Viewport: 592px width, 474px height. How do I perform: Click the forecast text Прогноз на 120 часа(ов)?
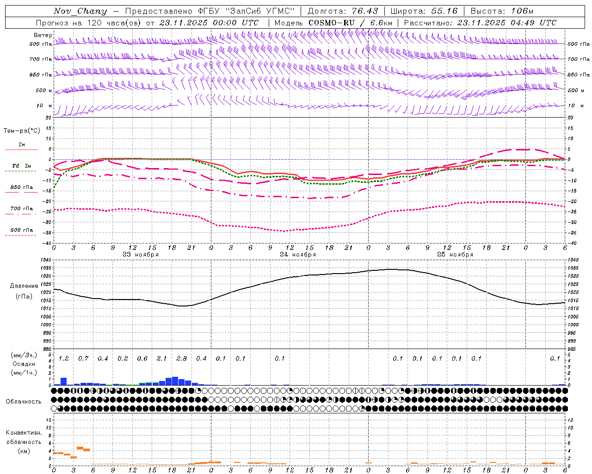coord(88,23)
